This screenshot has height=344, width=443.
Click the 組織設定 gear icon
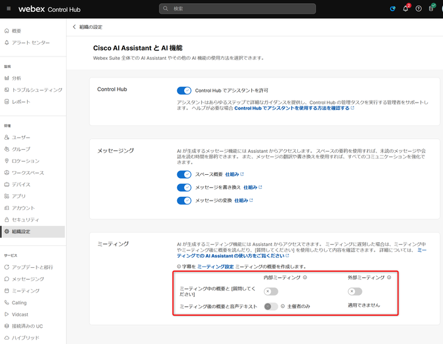pos(7,231)
